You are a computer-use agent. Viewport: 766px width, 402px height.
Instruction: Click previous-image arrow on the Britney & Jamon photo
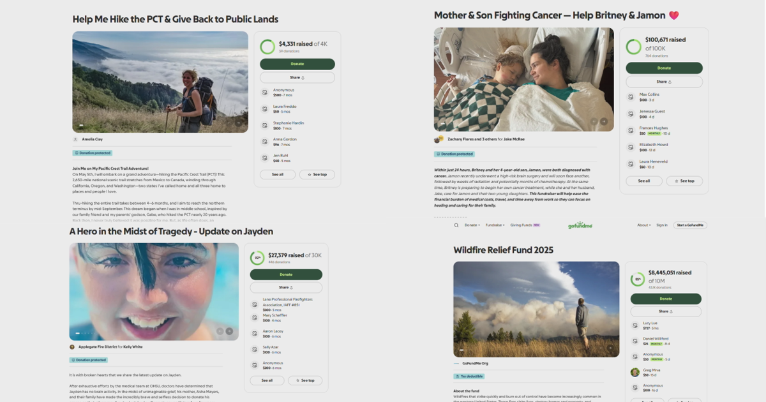coord(594,121)
